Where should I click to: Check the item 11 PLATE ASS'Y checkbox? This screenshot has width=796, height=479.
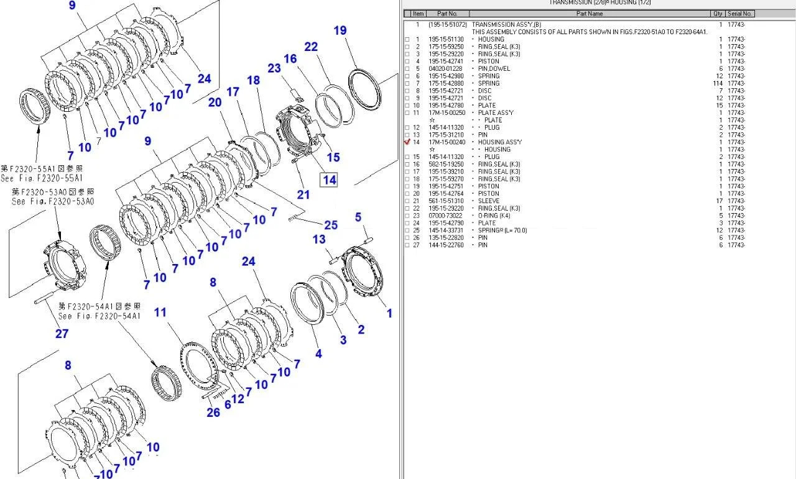coord(407,113)
